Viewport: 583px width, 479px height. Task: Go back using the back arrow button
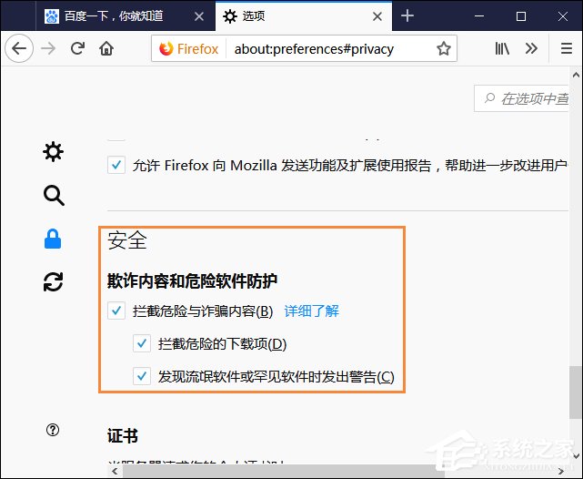[19, 48]
